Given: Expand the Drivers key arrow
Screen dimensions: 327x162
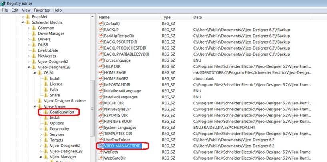Looking at the screenshot, I should click(x=28, y=39).
